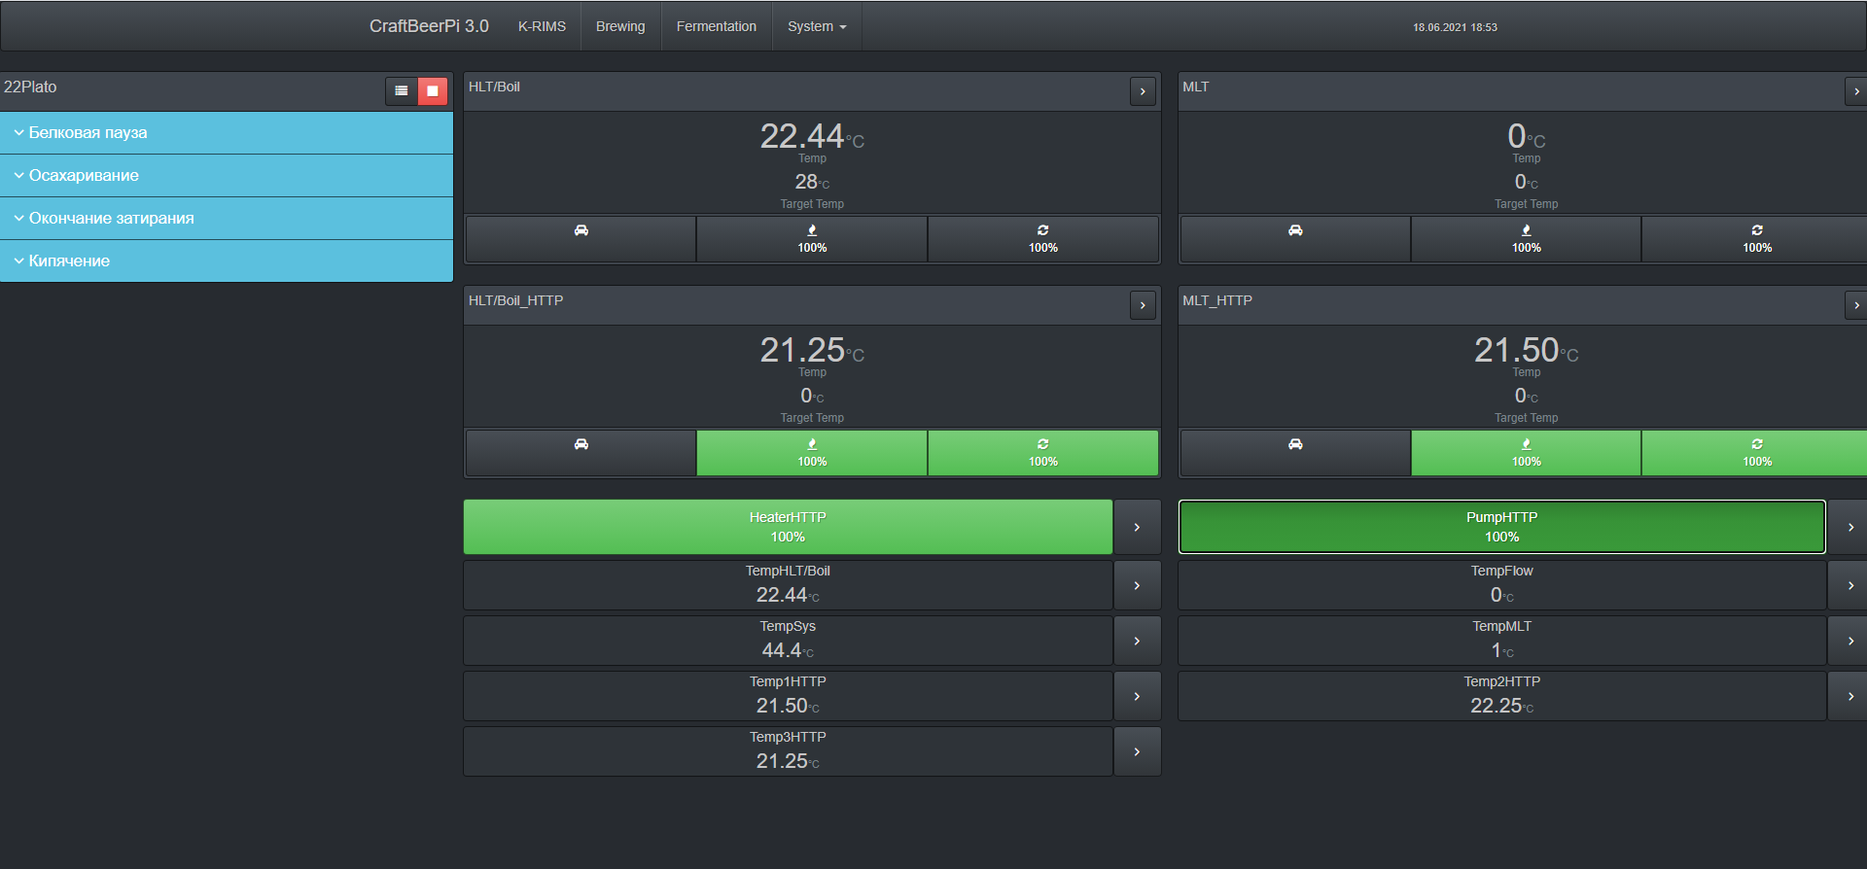
Task: Open HLT/Boil kettle options chevron
Action: tap(1143, 91)
